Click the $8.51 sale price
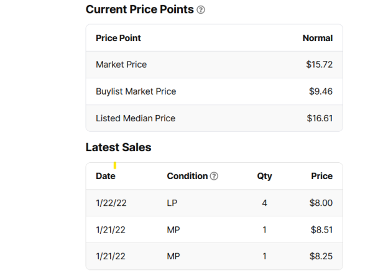 321,229
